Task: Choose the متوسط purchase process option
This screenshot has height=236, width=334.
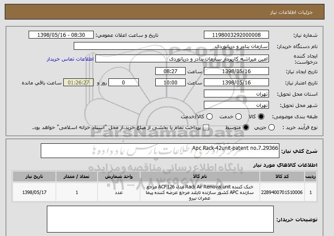Action: [246, 128]
